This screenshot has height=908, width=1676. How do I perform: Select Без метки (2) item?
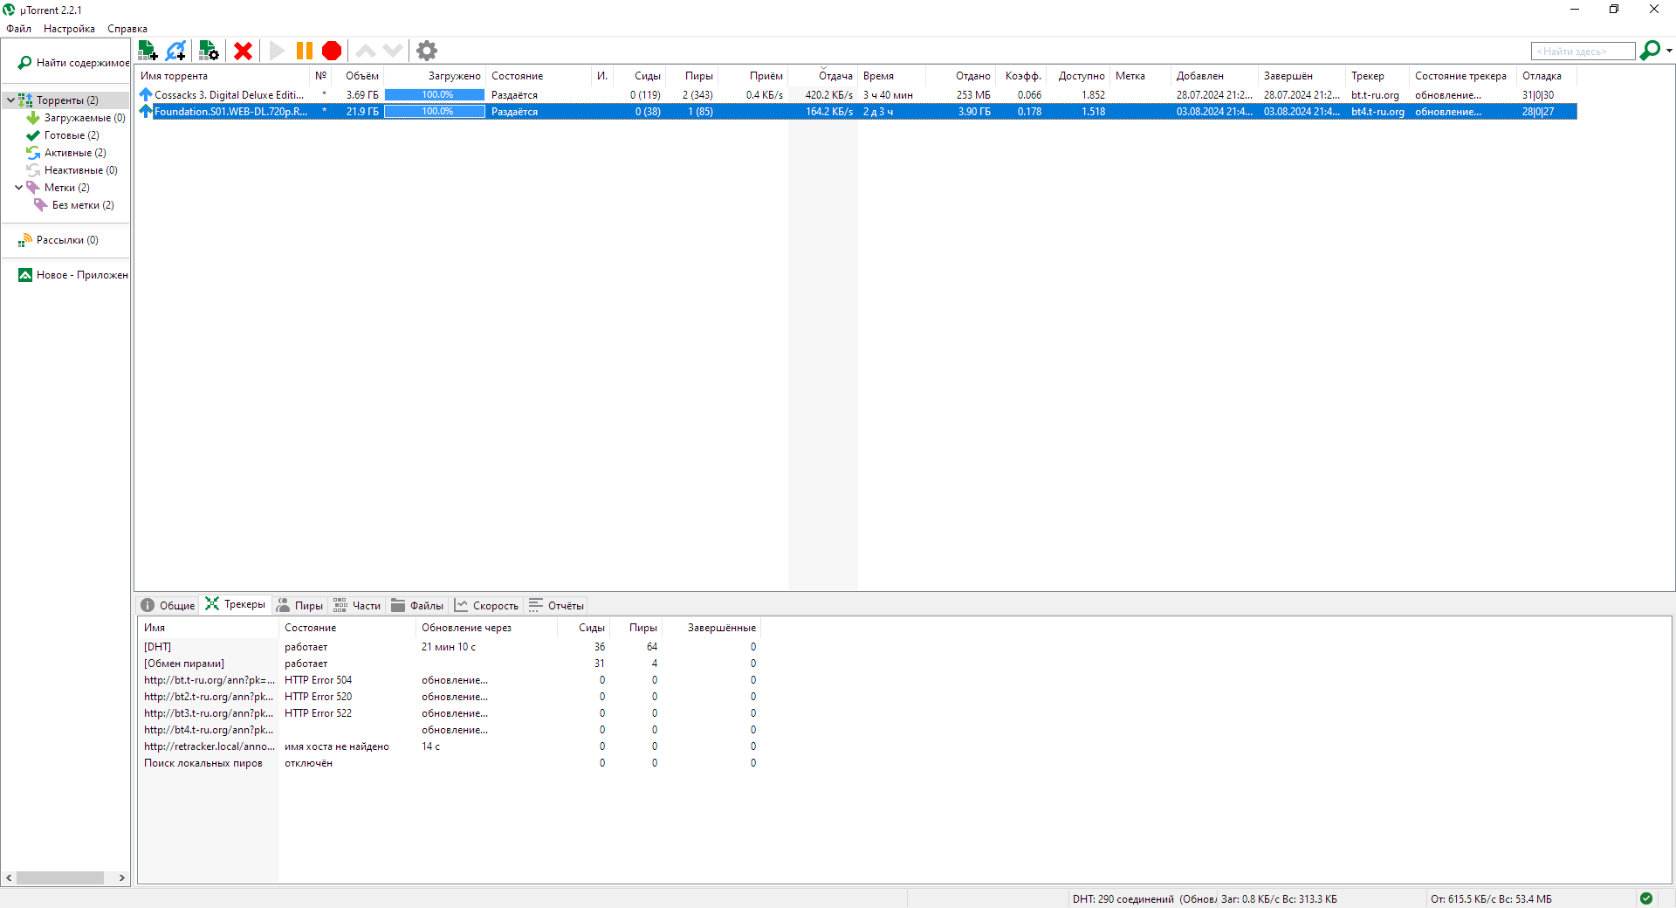click(74, 205)
